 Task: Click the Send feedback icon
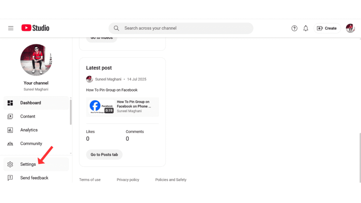coord(10,178)
